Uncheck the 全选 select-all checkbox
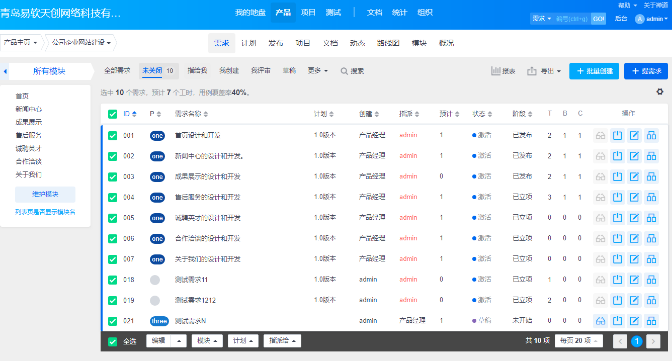 point(113,341)
